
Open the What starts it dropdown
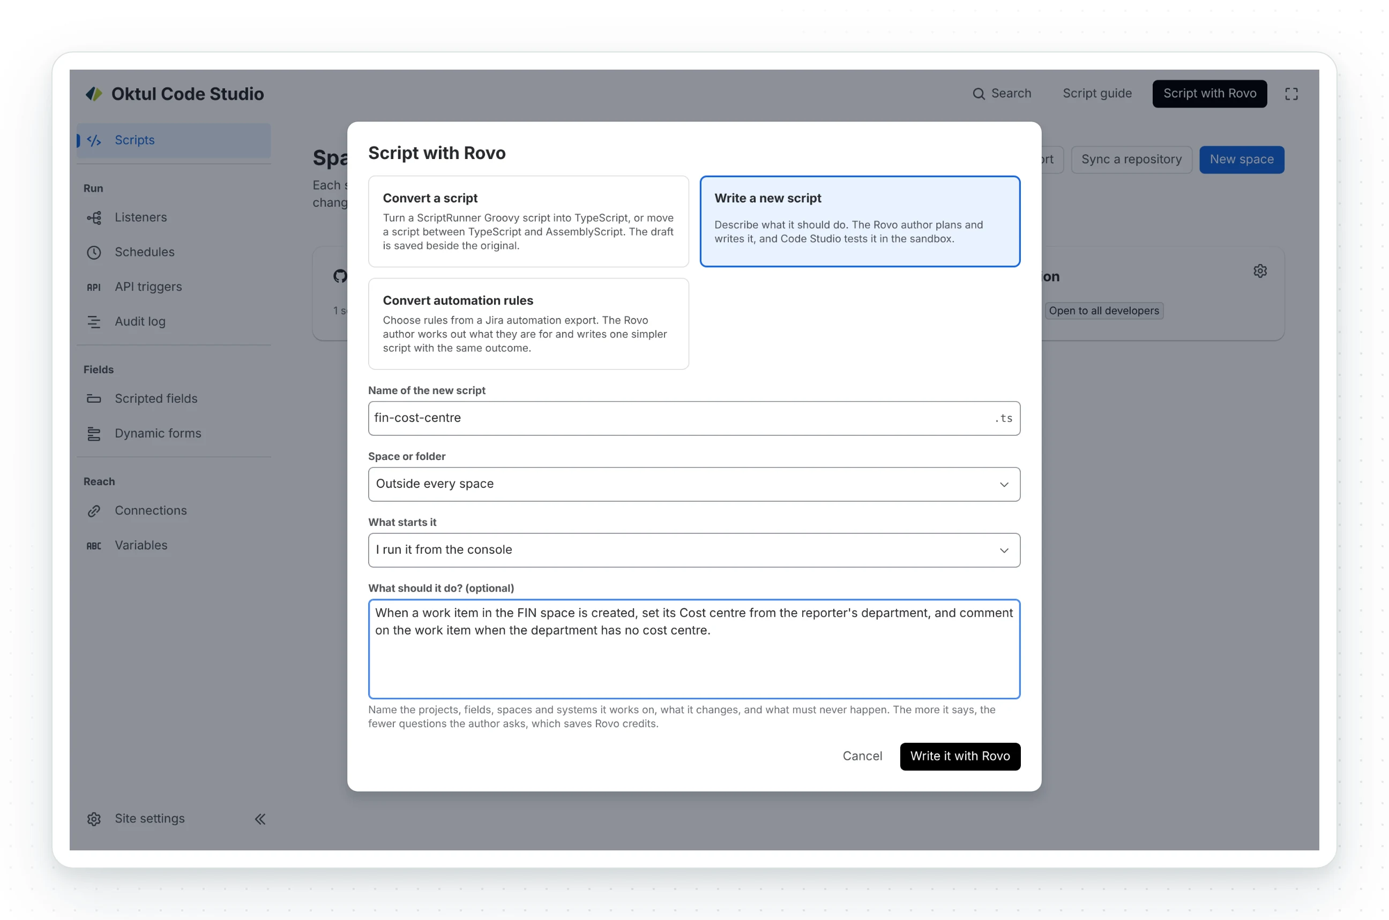click(693, 550)
